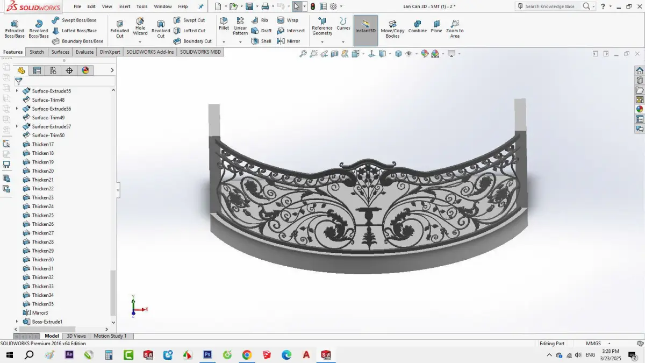Open the Fillet dropdown arrow
This screenshot has height=363, width=645.
[x=224, y=42]
